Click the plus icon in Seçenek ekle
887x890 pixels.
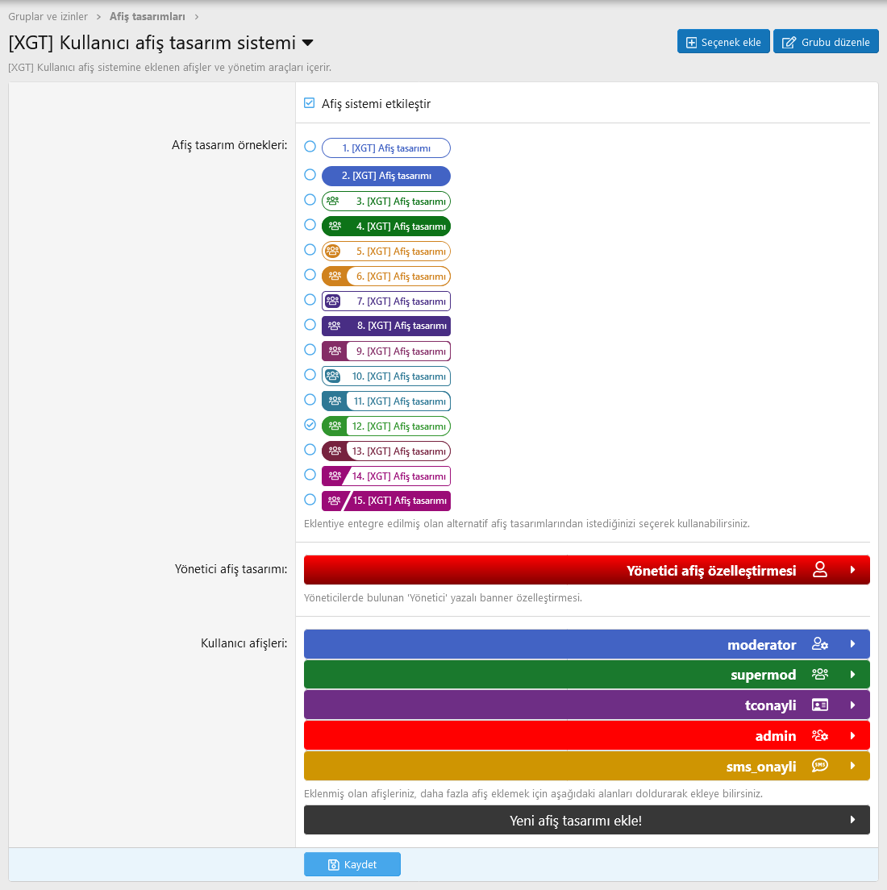(691, 42)
